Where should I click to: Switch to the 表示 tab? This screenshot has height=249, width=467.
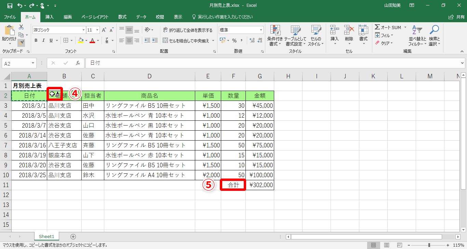[178, 17]
